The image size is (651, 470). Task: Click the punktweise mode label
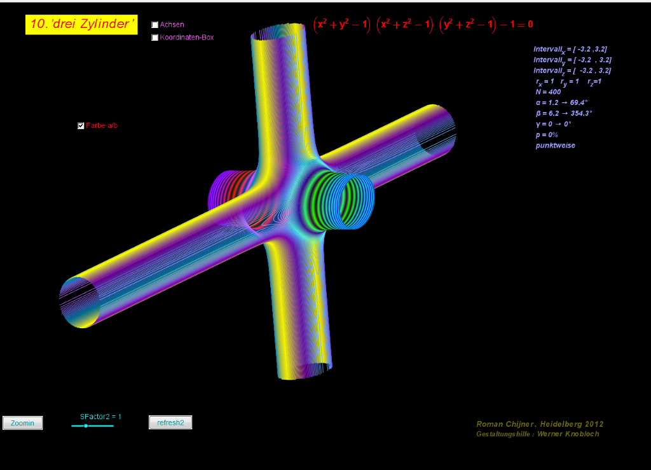click(555, 146)
